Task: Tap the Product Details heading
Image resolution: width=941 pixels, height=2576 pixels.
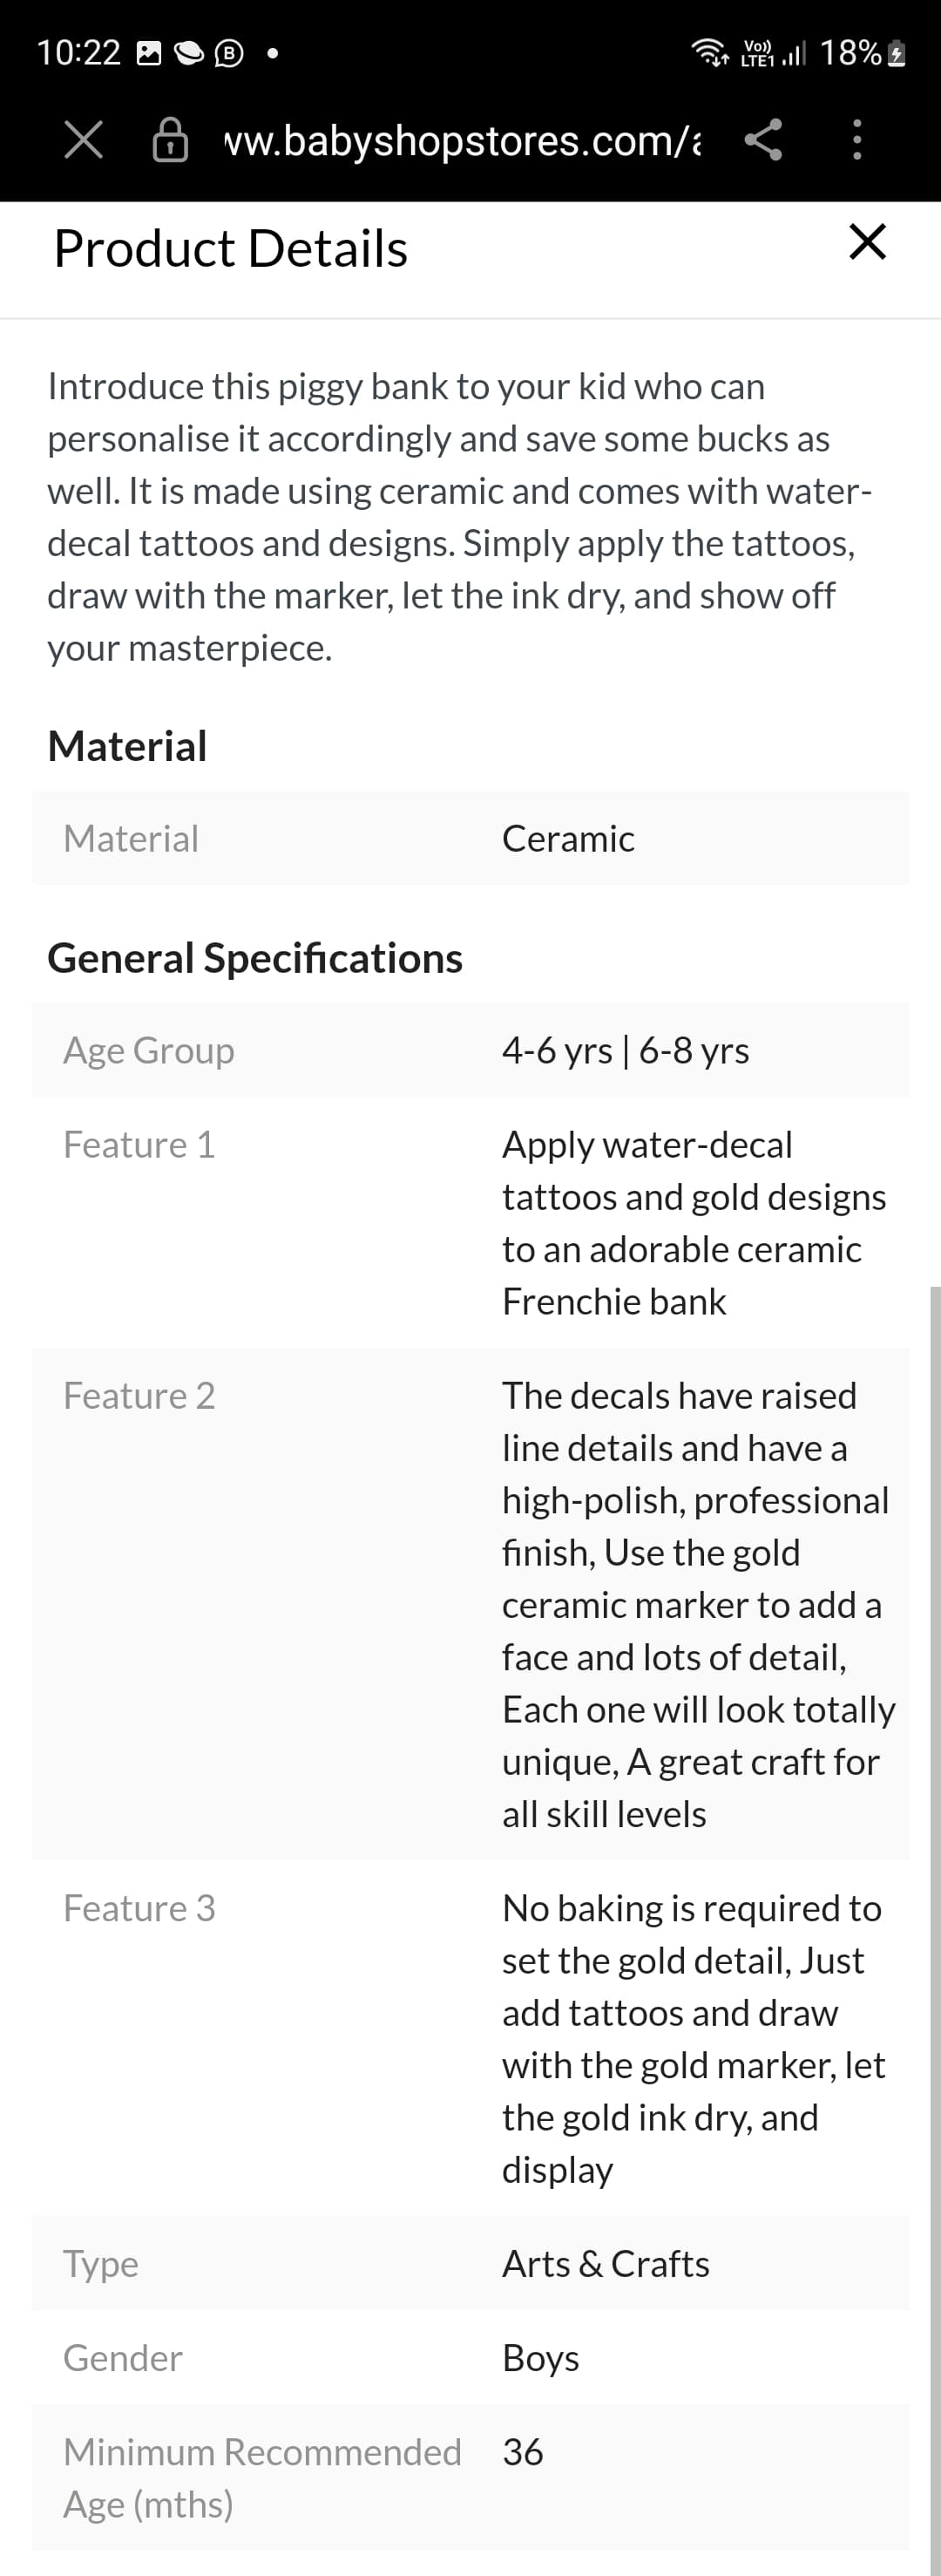Action: (x=231, y=249)
